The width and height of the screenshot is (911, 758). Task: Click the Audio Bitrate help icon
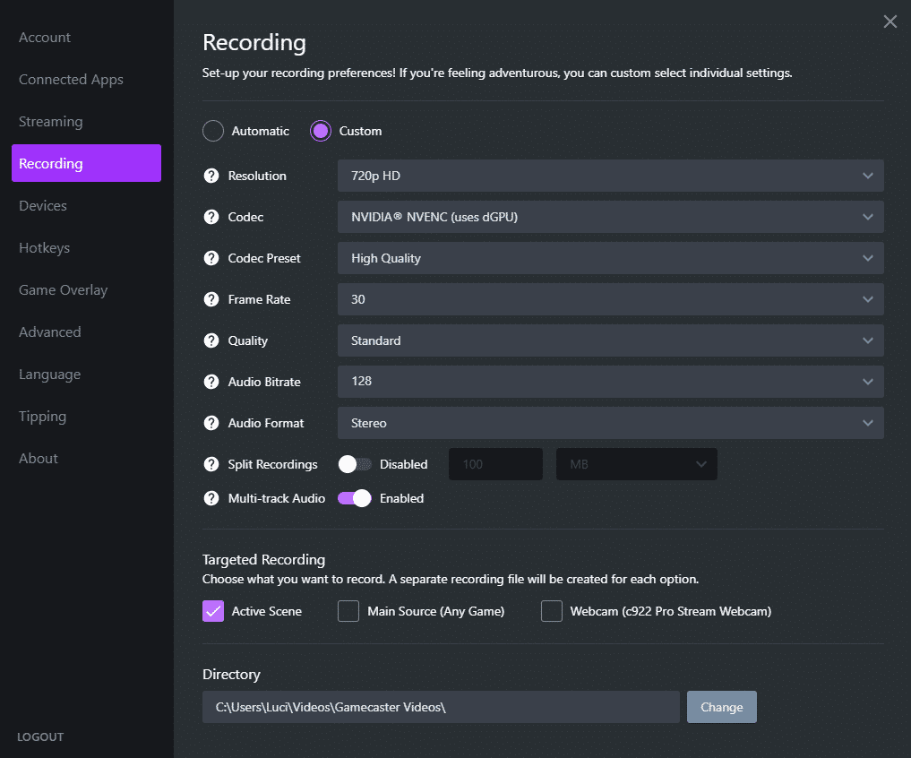tap(211, 382)
